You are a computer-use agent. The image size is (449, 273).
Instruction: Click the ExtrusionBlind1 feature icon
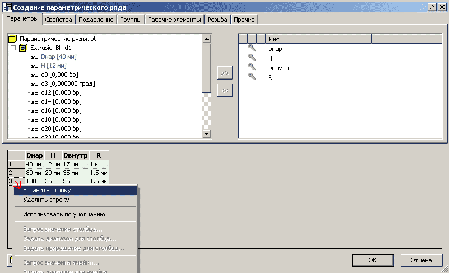pos(23,48)
